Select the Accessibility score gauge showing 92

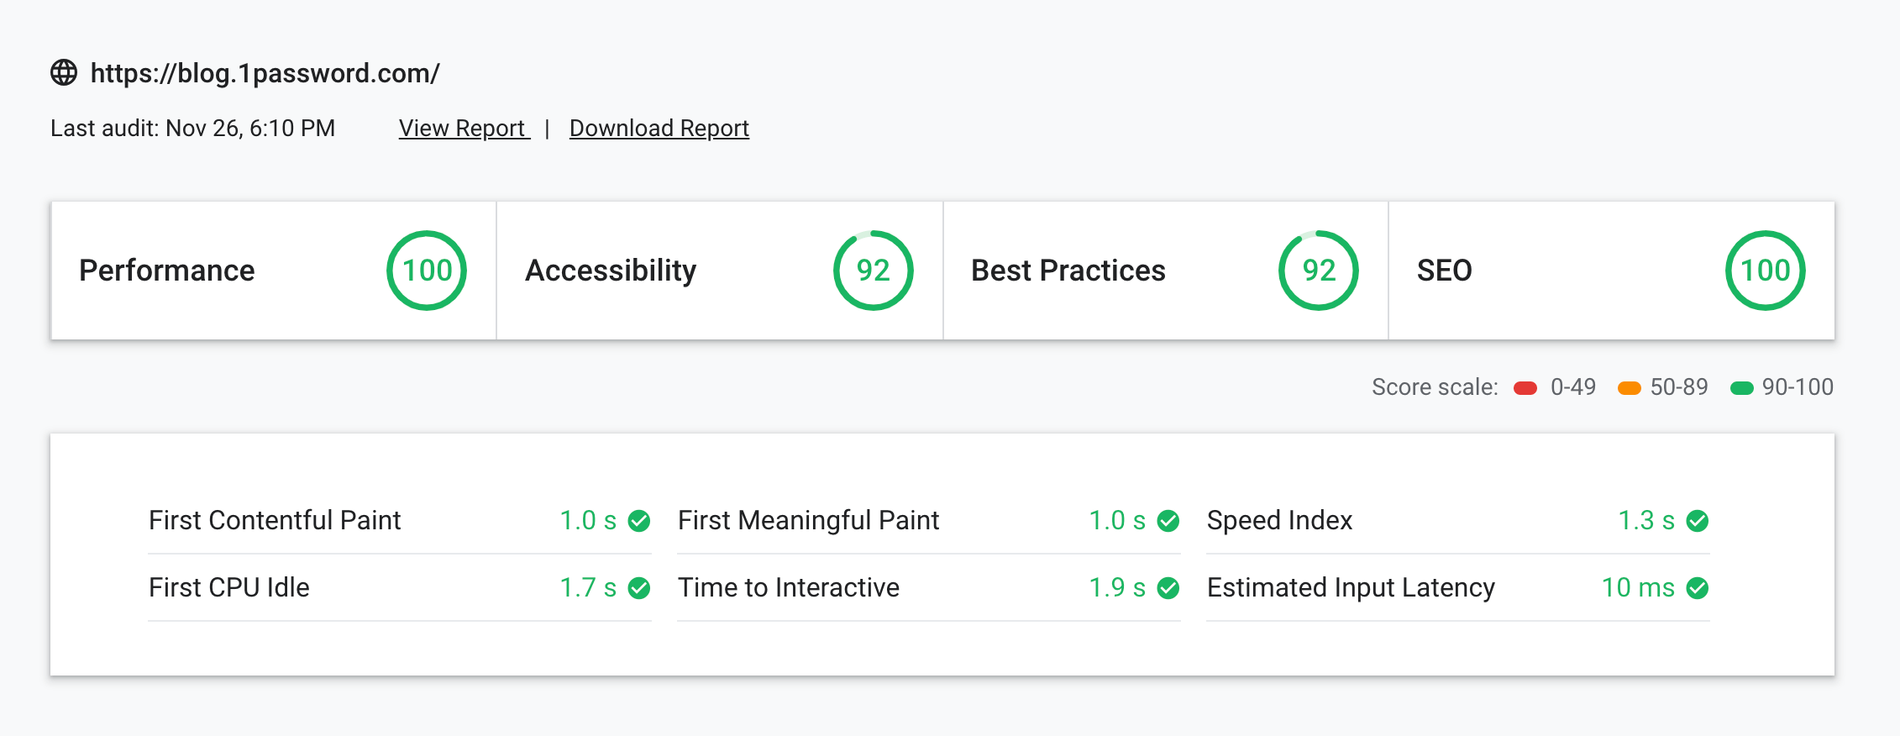coord(873,270)
